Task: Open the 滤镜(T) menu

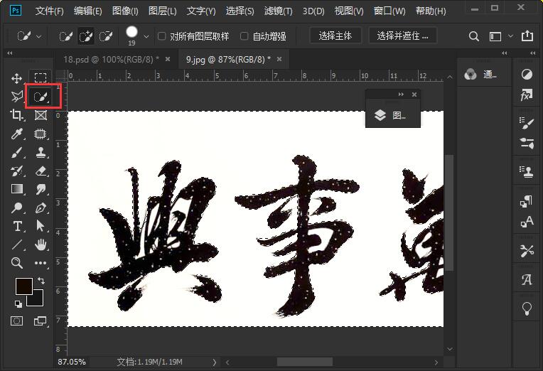Action: (279, 11)
